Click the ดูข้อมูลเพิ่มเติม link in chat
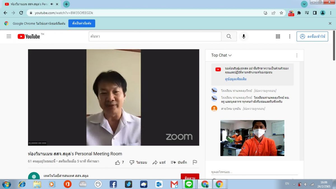Image resolution: width=336 pixels, height=189 pixels. pyautogui.click(x=236, y=79)
